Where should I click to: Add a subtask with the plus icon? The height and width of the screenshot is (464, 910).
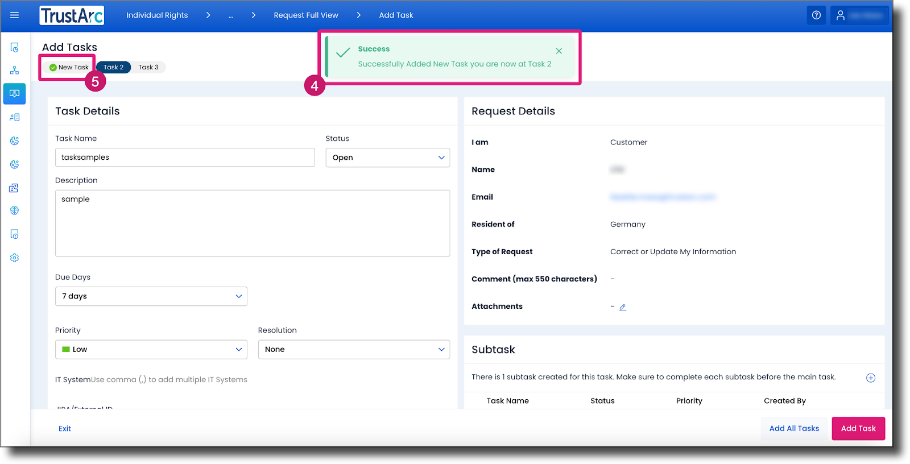click(x=871, y=378)
